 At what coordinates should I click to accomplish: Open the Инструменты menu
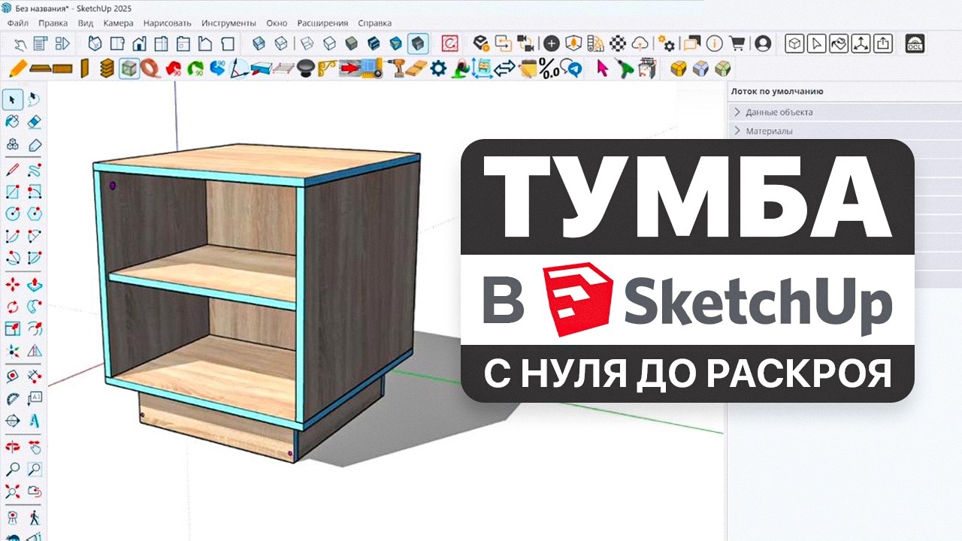228,23
